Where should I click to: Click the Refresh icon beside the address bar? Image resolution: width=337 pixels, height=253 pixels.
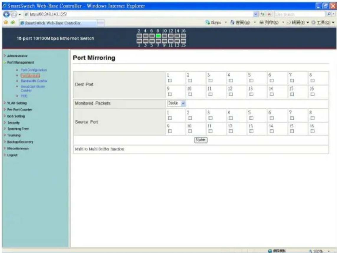click(x=262, y=14)
